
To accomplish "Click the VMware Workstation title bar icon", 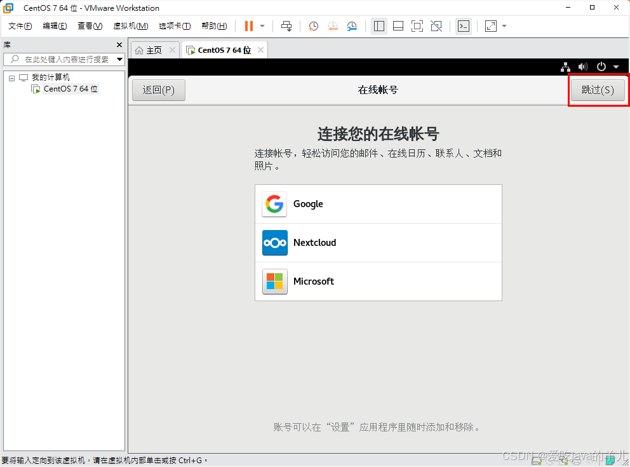I will pyautogui.click(x=8, y=8).
